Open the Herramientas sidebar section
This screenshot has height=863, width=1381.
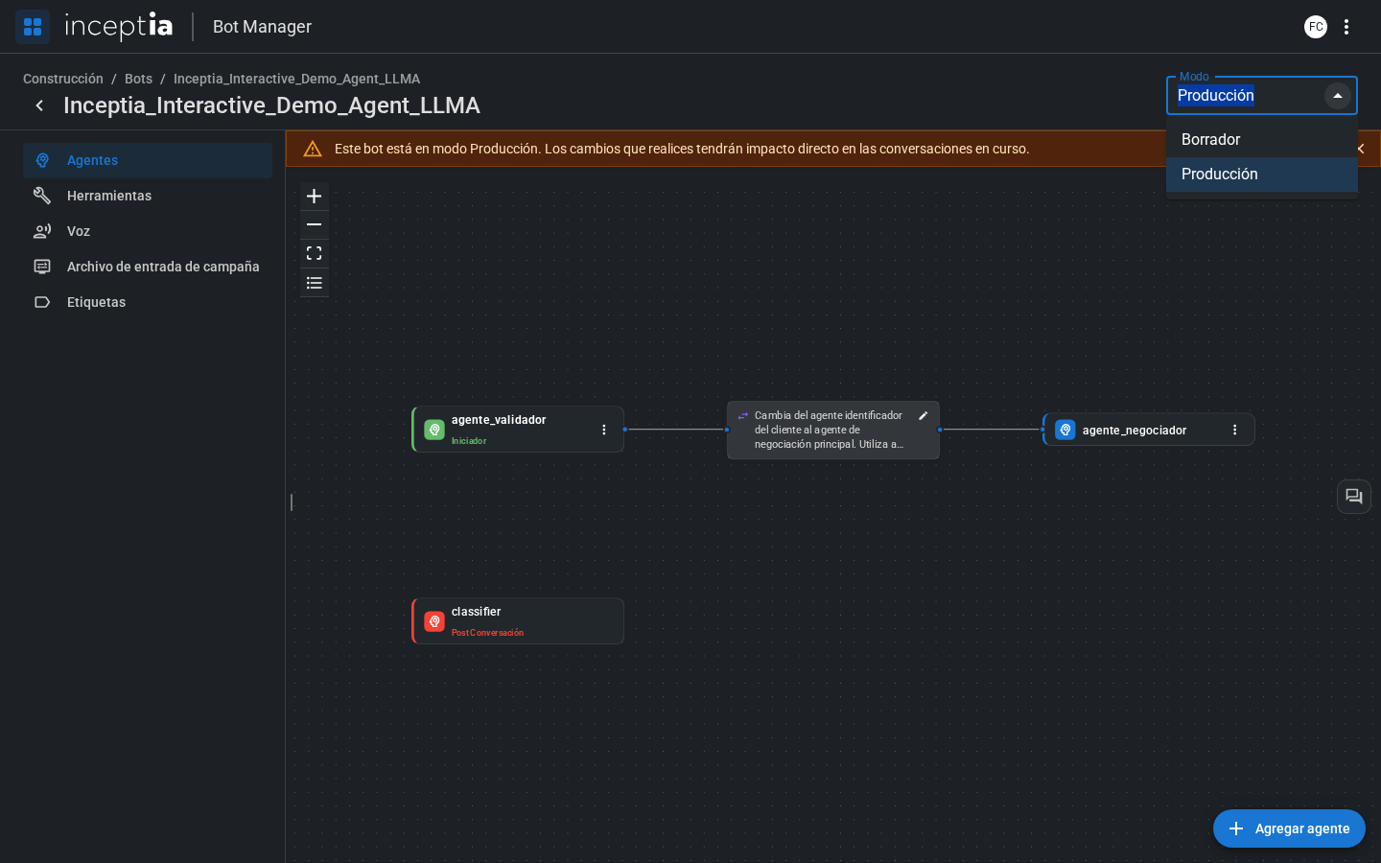pos(148,196)
